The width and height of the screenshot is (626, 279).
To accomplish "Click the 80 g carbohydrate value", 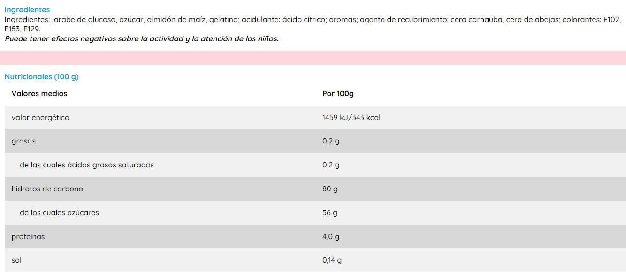I will pyautogui.click(x=330, y=189).
